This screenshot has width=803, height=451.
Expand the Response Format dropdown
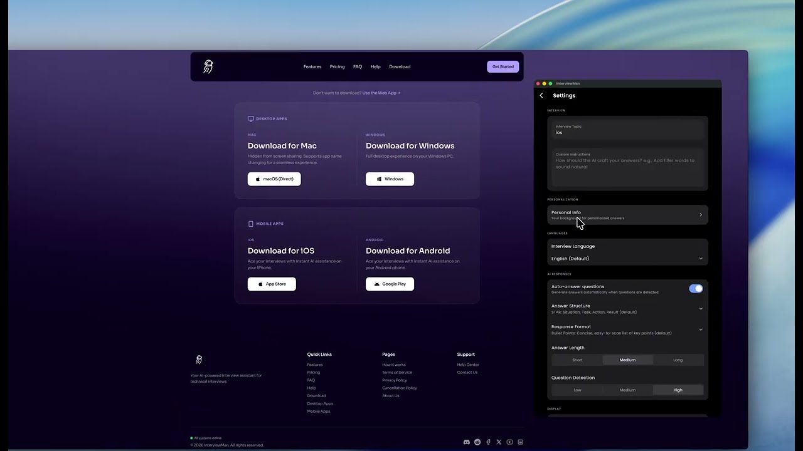click(627, 329)
